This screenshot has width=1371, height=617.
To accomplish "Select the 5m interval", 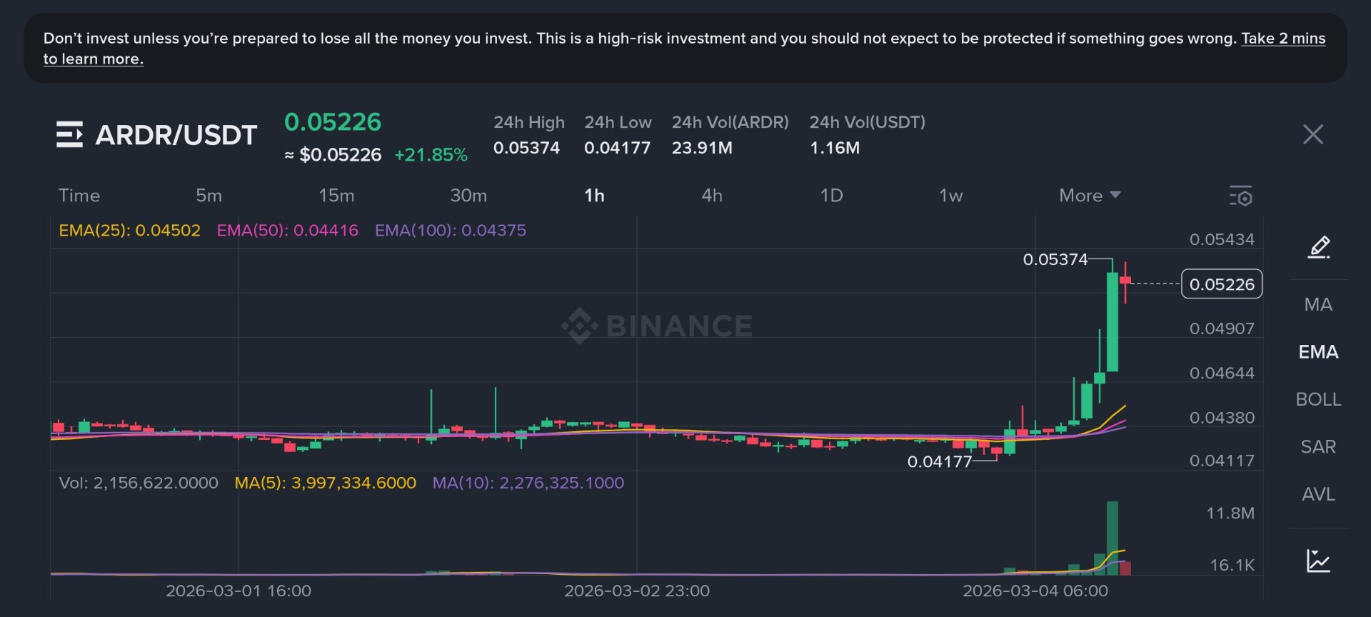I will tap(209, 196).
